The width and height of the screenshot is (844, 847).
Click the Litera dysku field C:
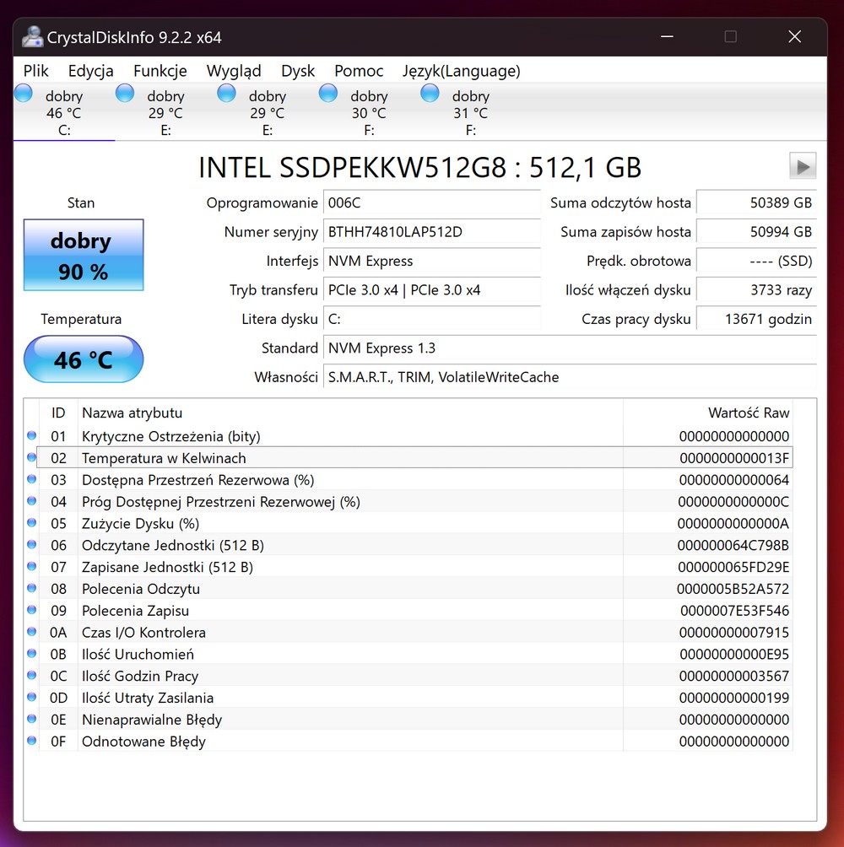pyautogui.click(x=432, y=319)
